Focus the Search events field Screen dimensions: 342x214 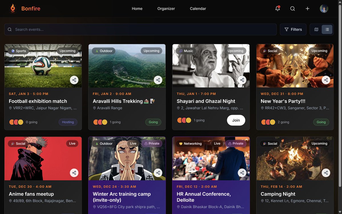click(x=141, y=29)
